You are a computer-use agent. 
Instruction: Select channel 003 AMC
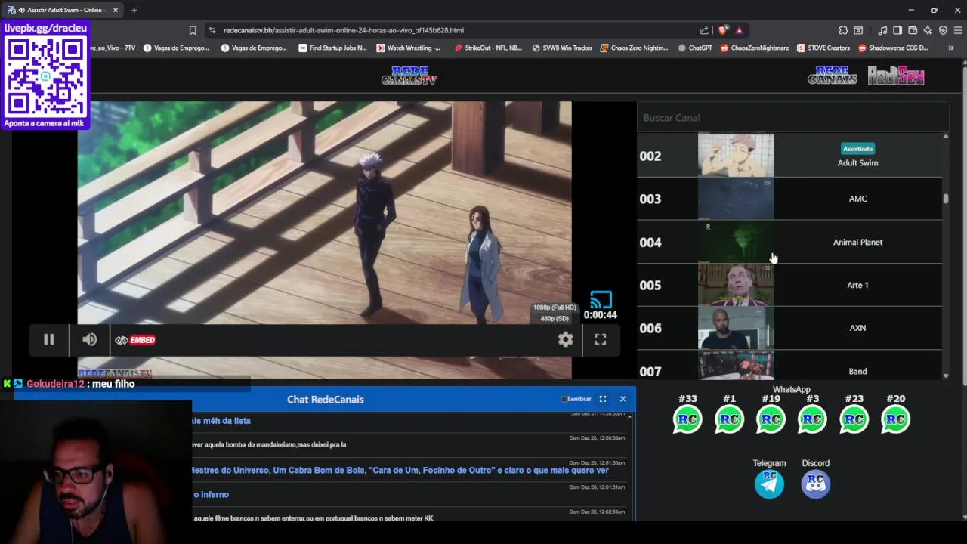click(x=789, y=199)
